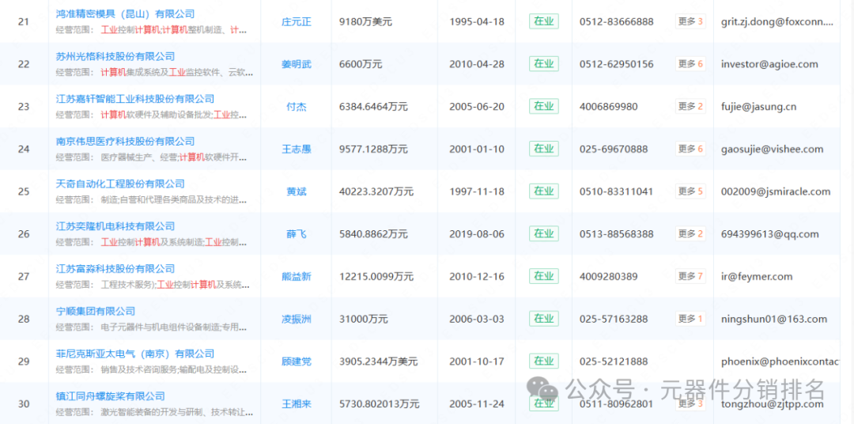Select email ningshun01@163.com
The image size is (854, 424).
[x=774, y=320]
